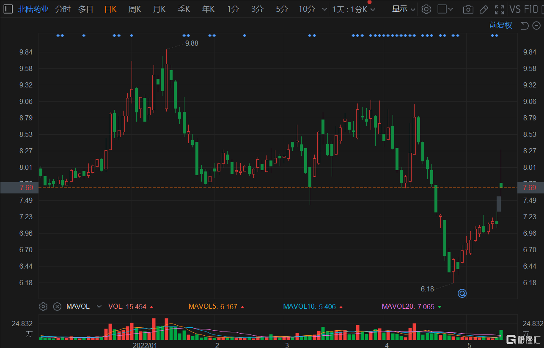Click the 2022/01 date axis label
This screenshot has height=348, width=544.
tap(145, 345)
